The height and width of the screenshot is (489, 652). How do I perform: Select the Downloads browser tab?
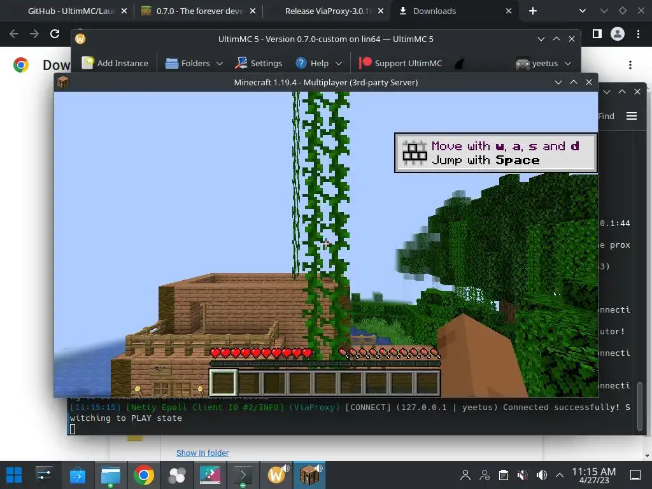coord(434,11)
